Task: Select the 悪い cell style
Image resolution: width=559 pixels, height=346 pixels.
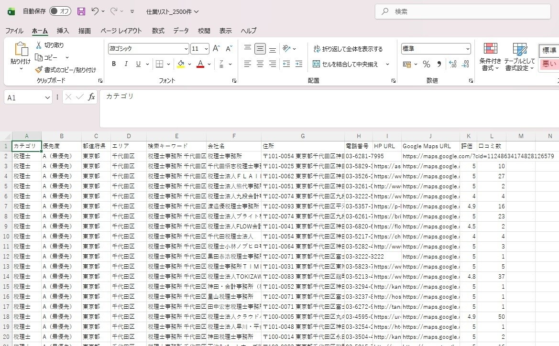Action: 549,64
